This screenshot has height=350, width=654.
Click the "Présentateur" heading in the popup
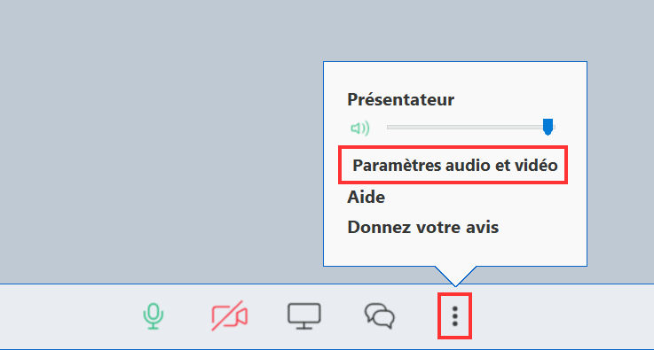click(401, 99)
